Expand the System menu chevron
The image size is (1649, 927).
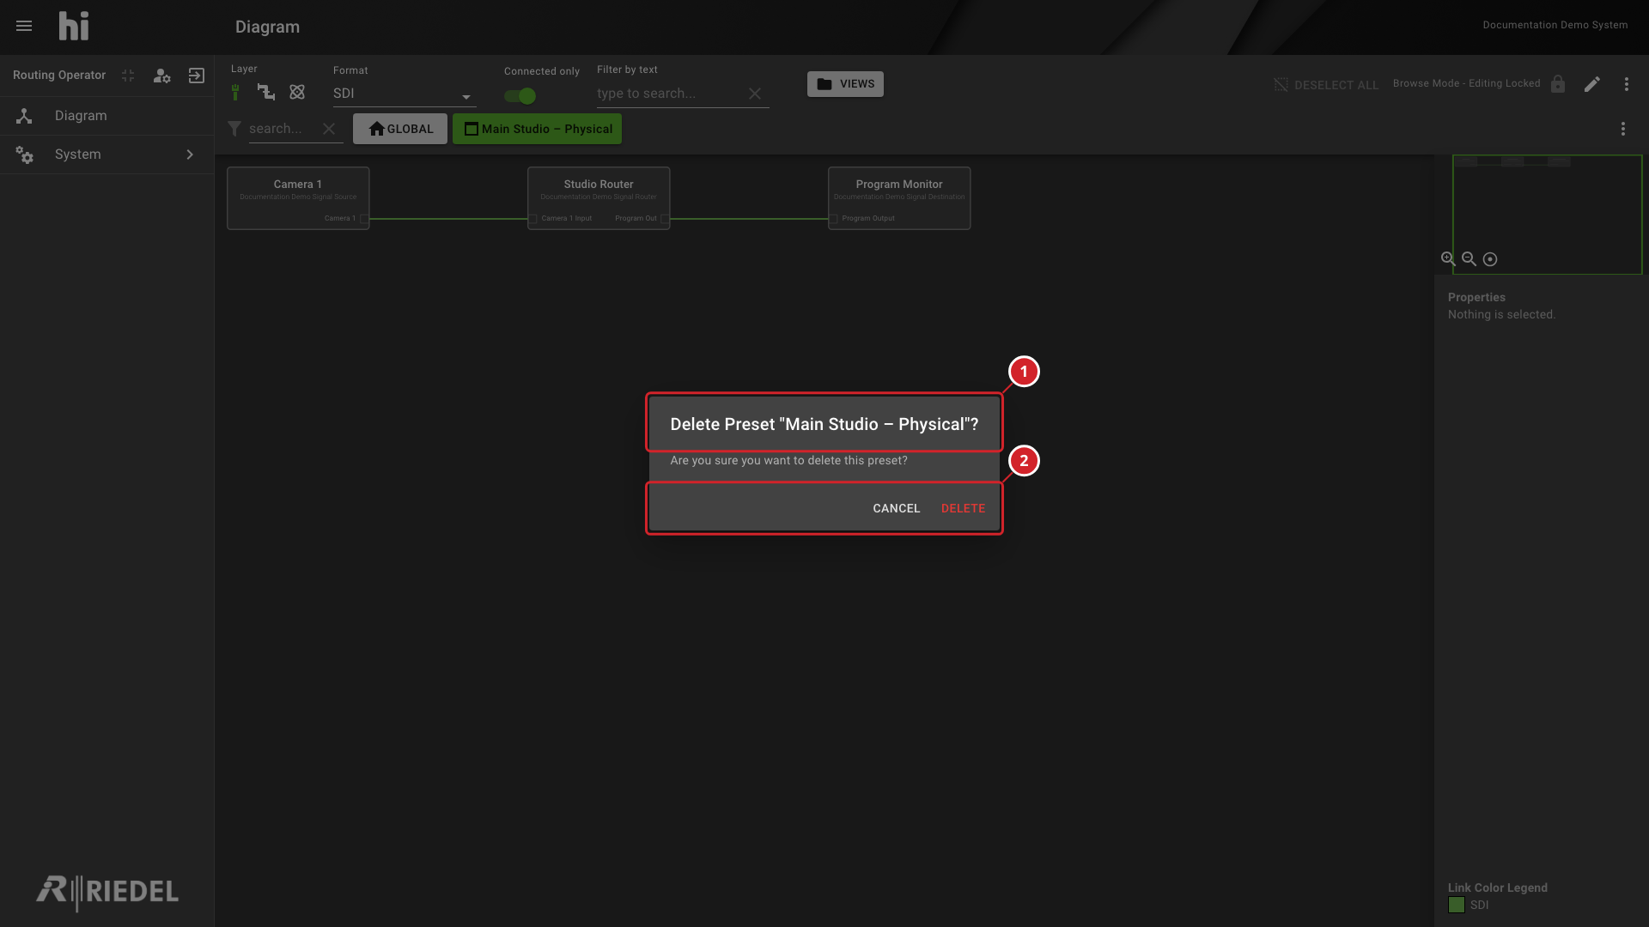190,154
